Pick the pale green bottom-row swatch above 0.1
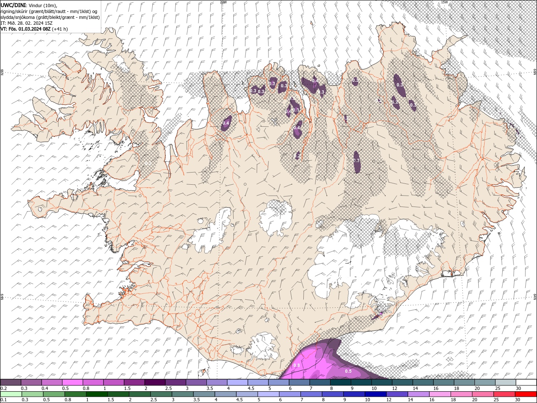 (x=11, y=394)
